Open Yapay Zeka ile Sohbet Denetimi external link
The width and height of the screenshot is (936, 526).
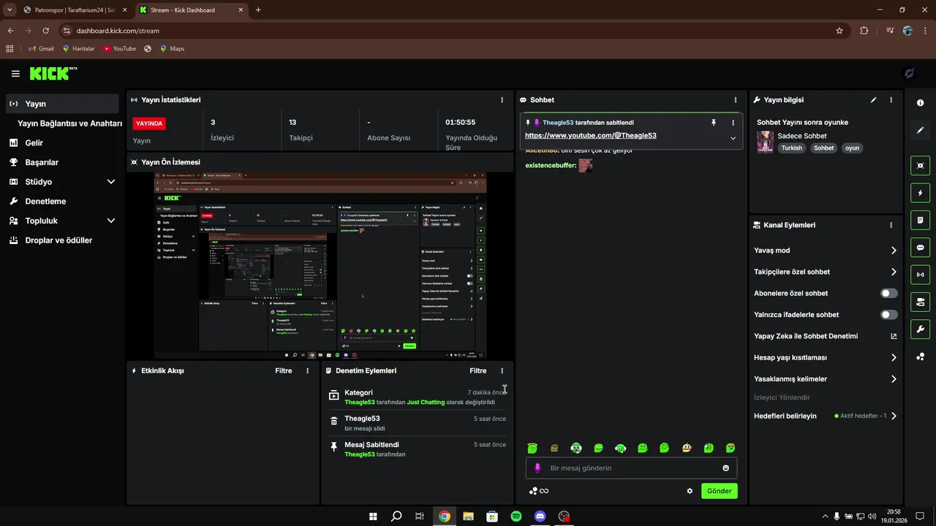pos(894,337)
